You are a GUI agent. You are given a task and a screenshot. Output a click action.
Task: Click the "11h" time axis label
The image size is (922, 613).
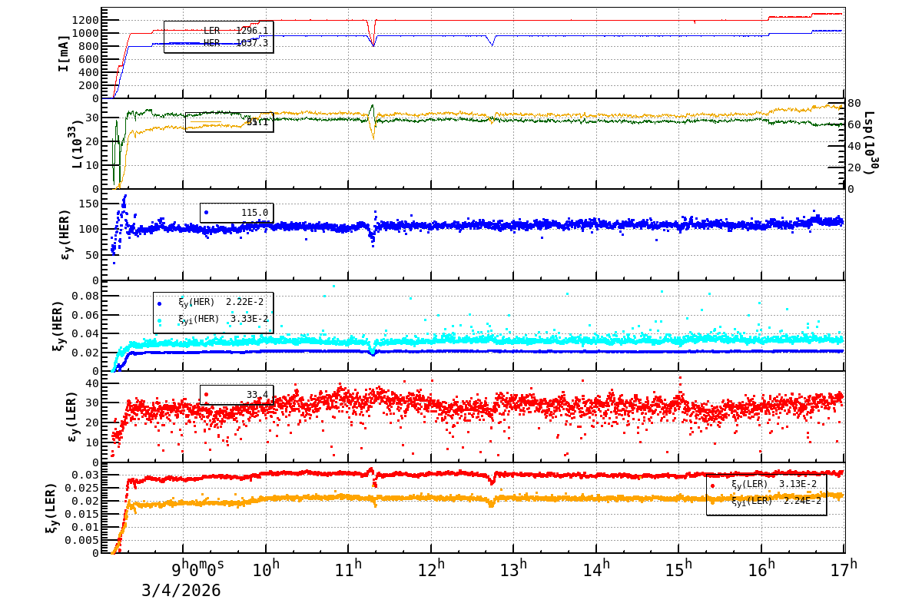tap(348, 568)
